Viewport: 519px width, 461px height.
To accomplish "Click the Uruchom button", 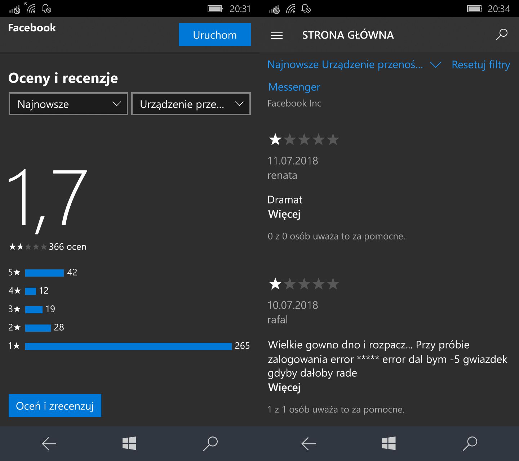I will tap(215, 35).
